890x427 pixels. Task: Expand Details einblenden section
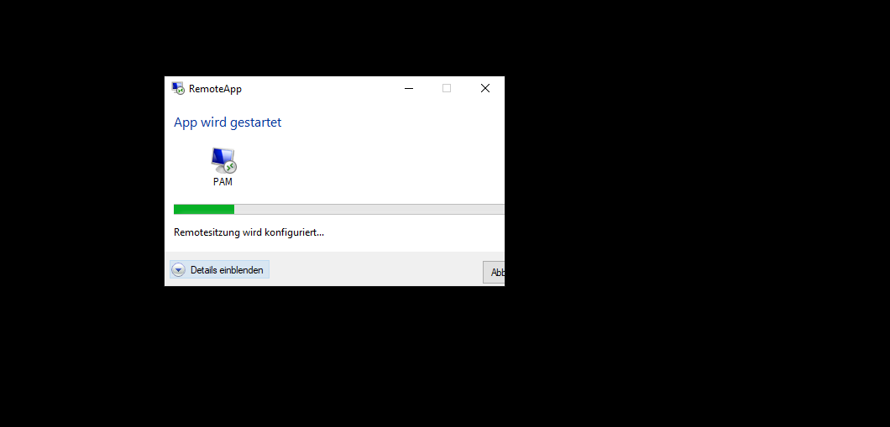click(219, 270)
